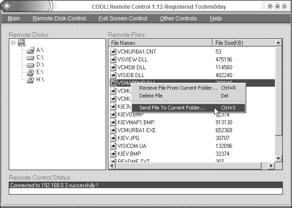
Task: Choose Receive File From Current Folder
Action: pos(178,88)
